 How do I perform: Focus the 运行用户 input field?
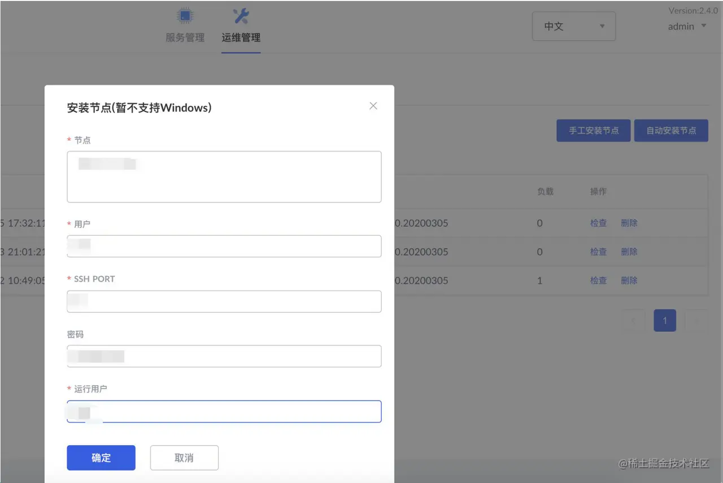[224, 411]
